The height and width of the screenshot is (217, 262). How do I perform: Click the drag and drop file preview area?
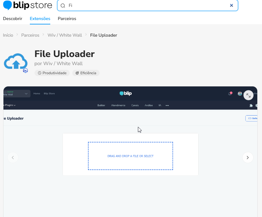[130, 156]
